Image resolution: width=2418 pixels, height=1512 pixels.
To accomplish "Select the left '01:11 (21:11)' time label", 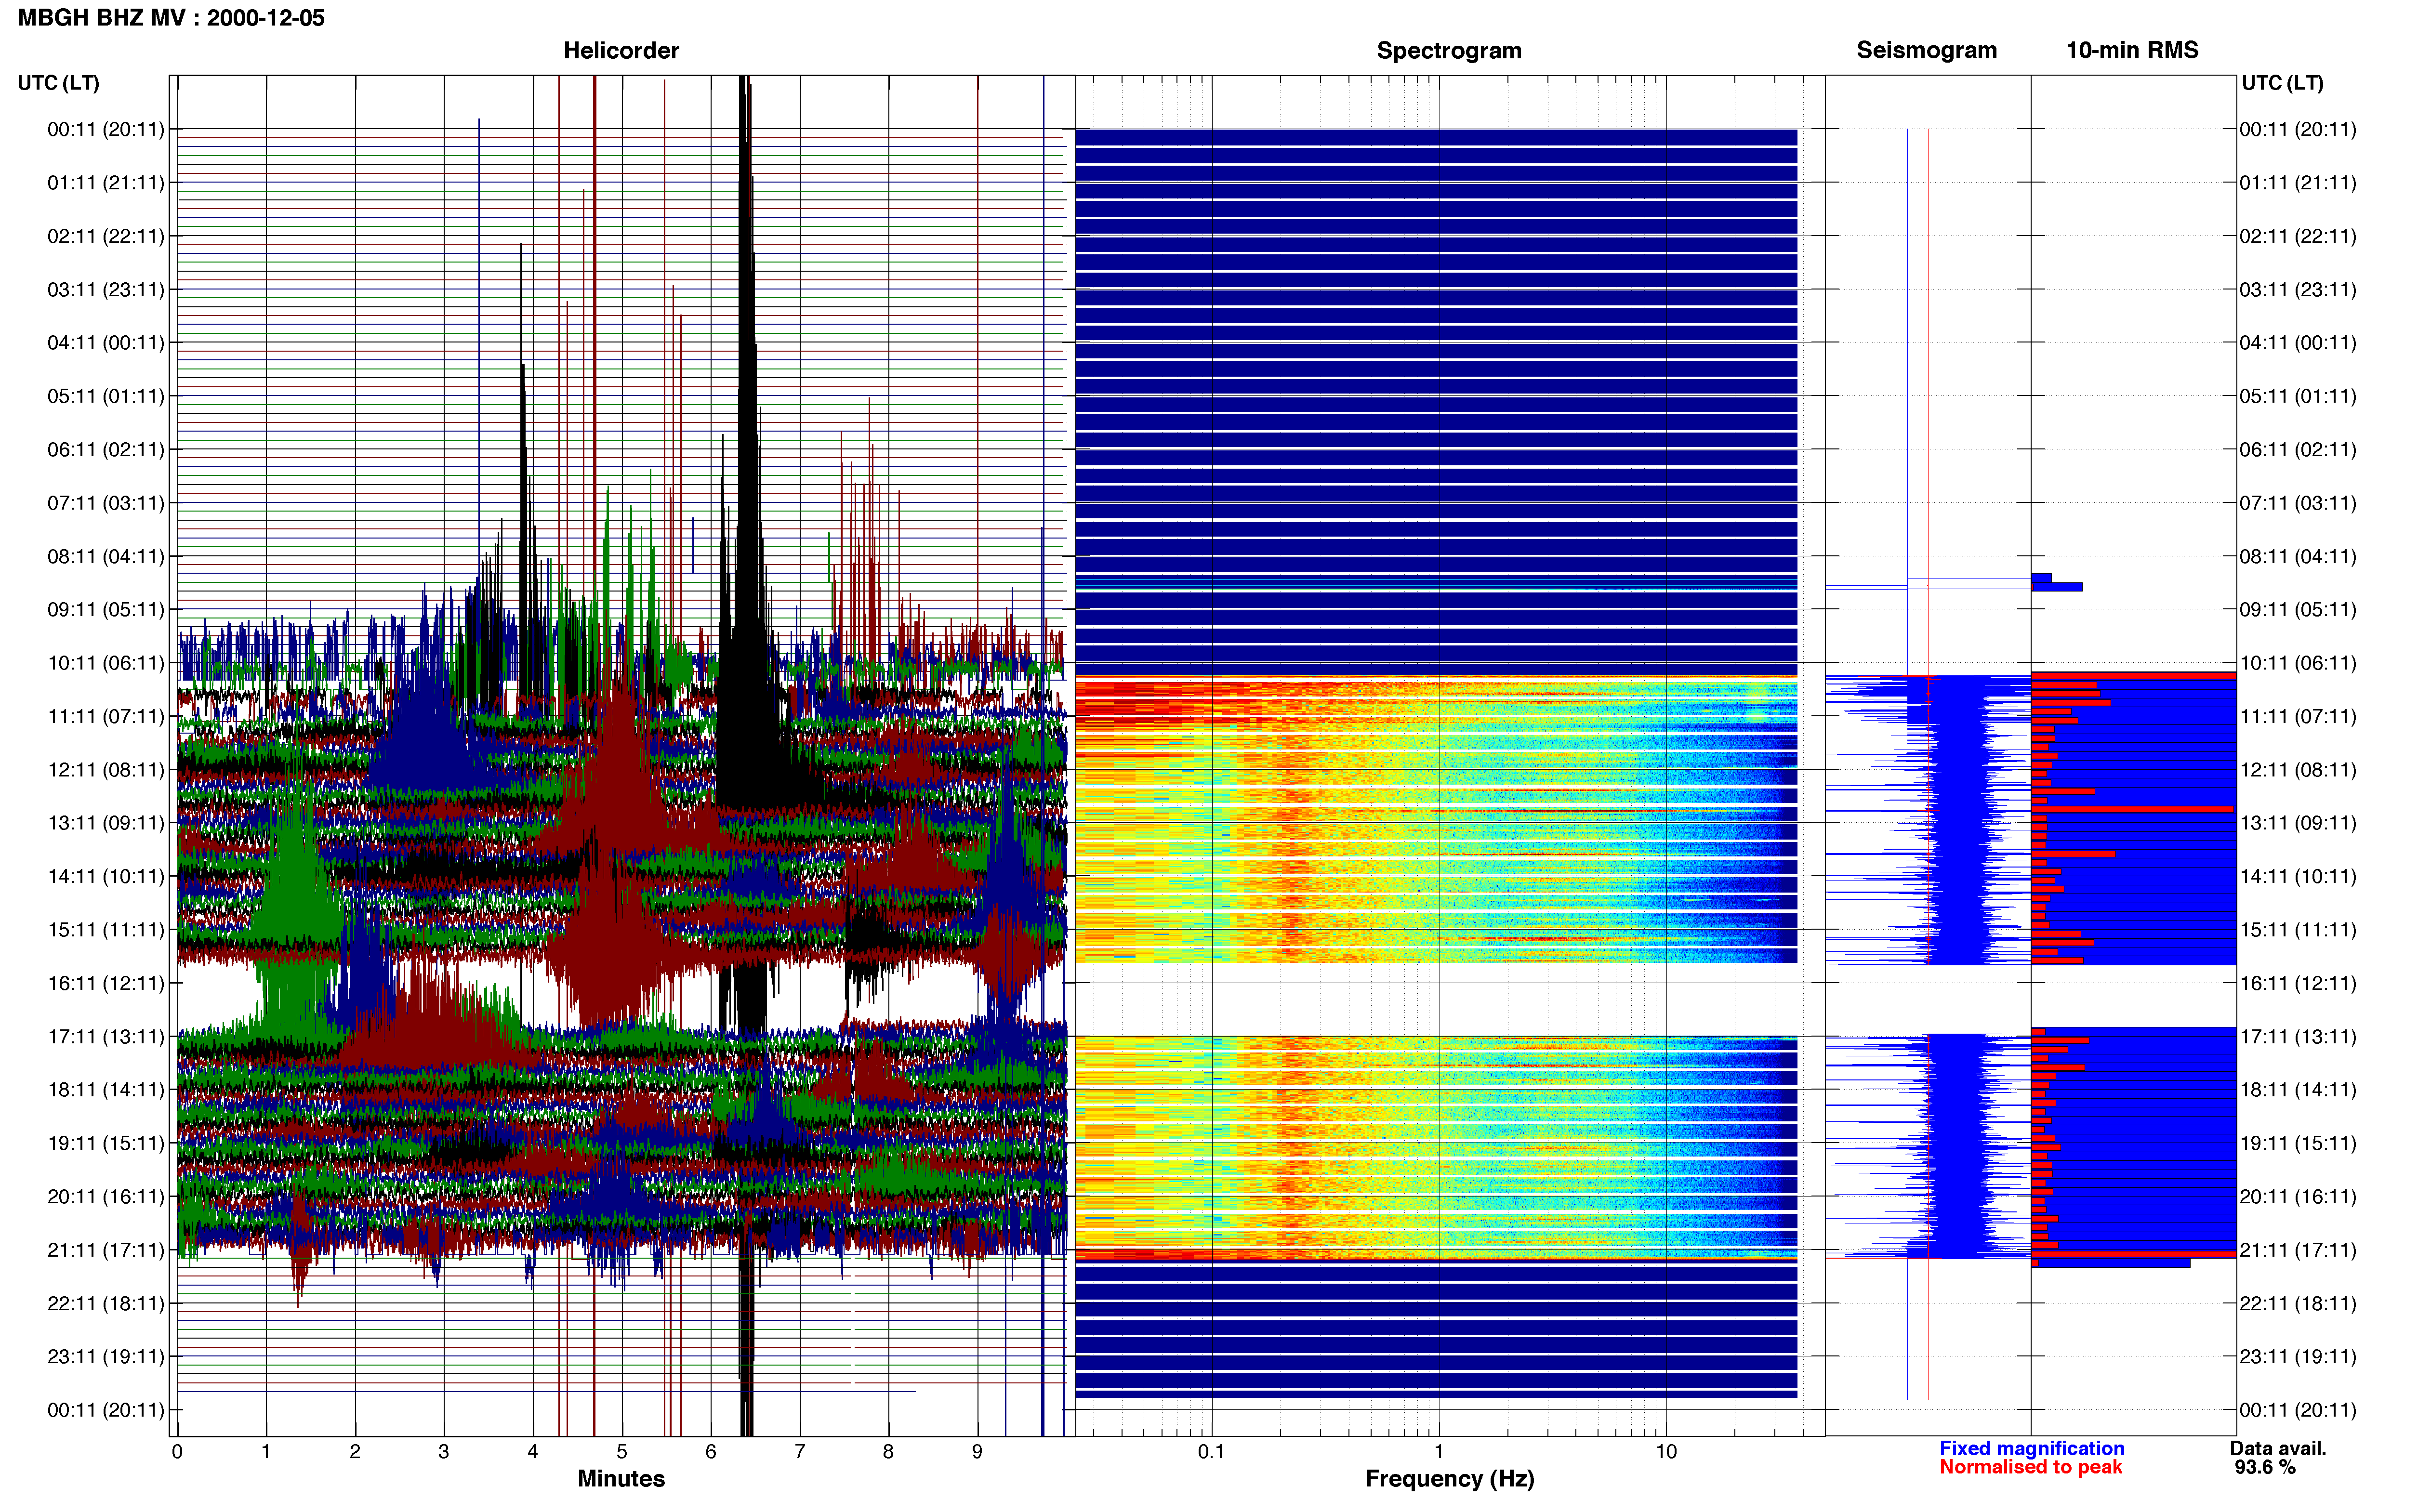I will click(106, 183).
